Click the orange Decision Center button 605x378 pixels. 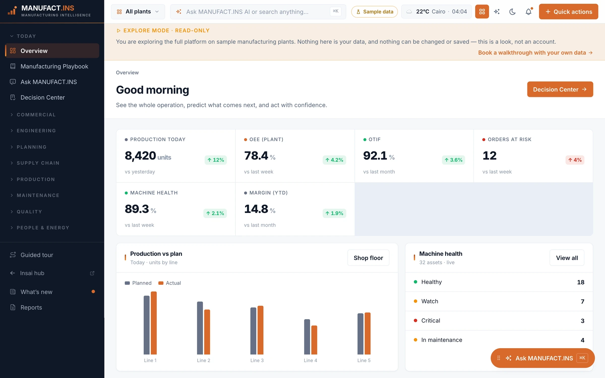point(560,89)
